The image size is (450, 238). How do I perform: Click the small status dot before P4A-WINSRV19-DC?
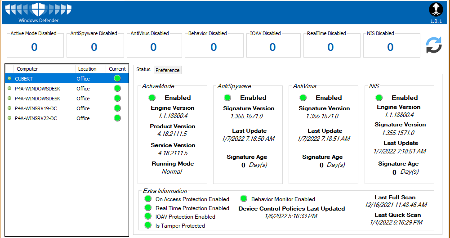click(x=9, y=108)
